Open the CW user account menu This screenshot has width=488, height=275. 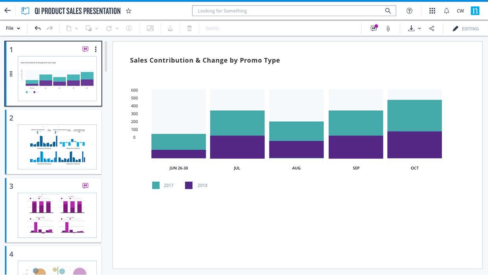coord(460,11)
